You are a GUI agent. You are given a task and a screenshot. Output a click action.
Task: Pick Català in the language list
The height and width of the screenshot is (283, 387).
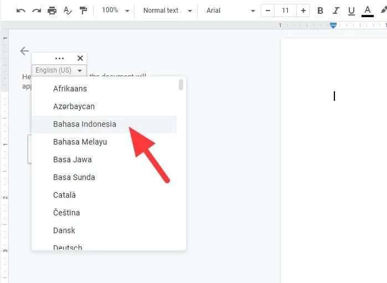click(x=104, y=195)
